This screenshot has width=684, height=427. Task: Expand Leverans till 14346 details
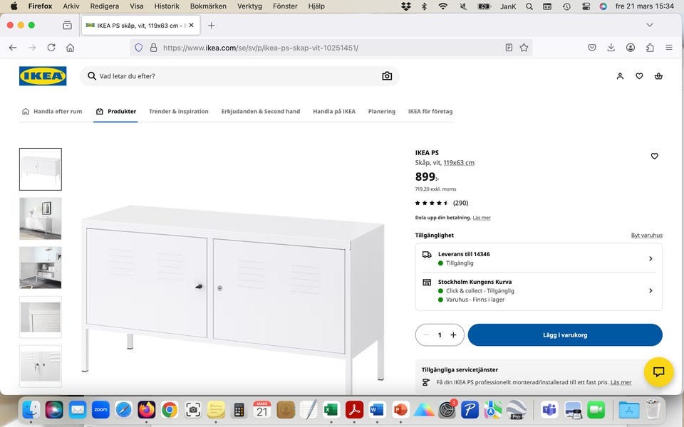point(539,258)
